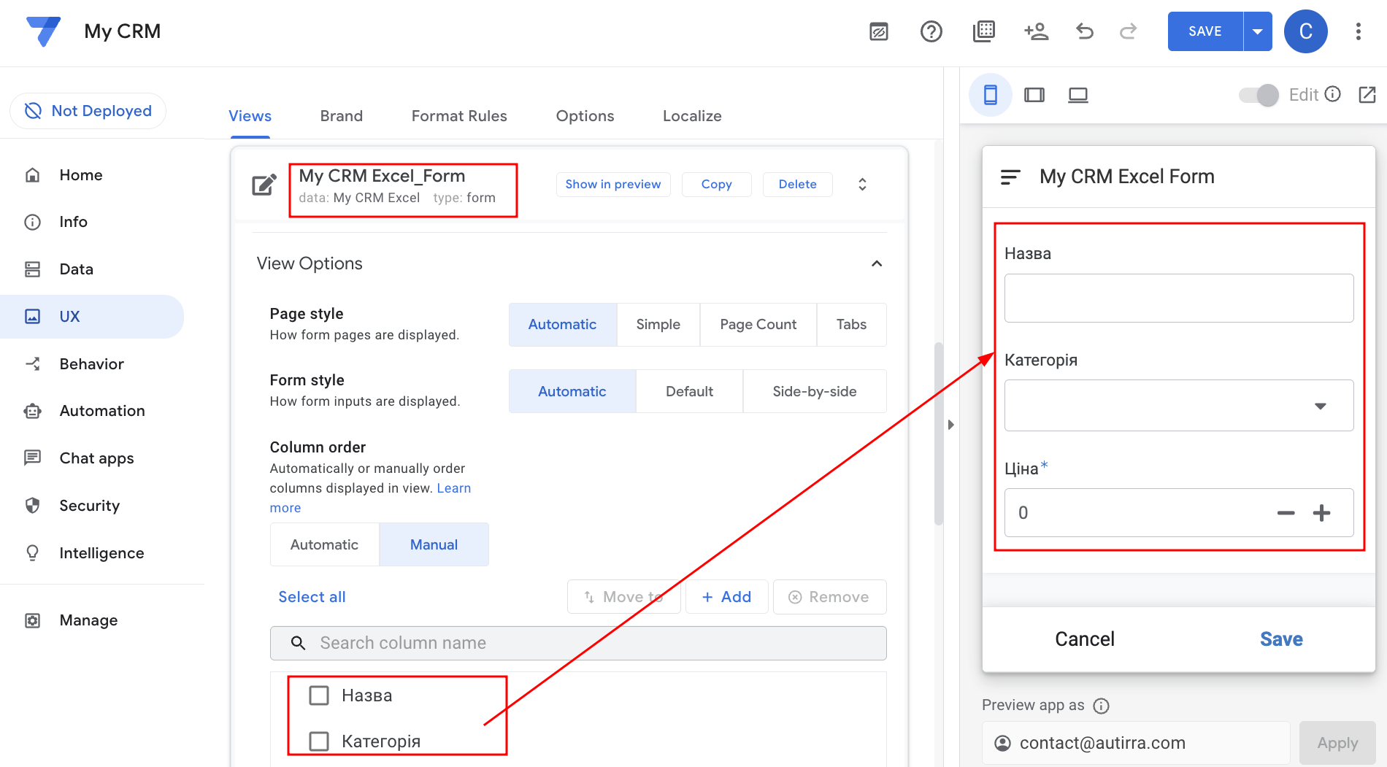This screenshot has width=1387, height=767.
Task: Click the redo arrow icon
Action: point(1129,31)
